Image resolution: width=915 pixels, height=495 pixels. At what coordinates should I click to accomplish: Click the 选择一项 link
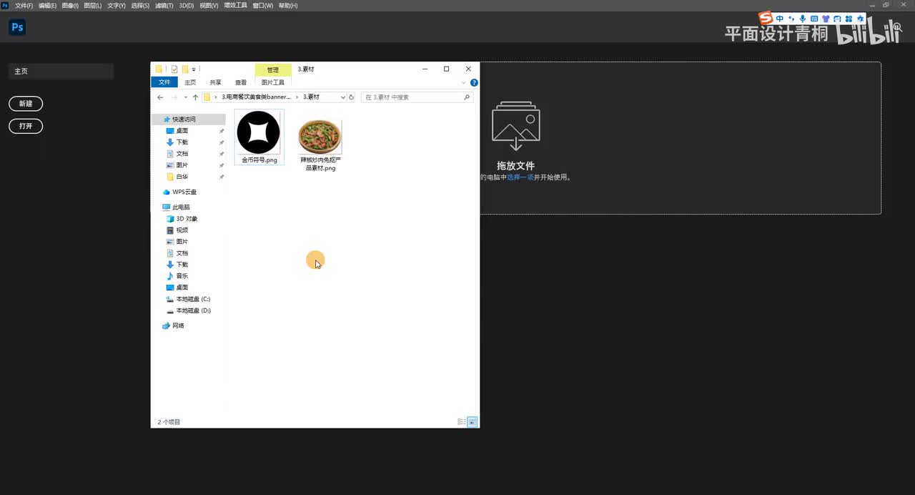[x=520, y=177]
